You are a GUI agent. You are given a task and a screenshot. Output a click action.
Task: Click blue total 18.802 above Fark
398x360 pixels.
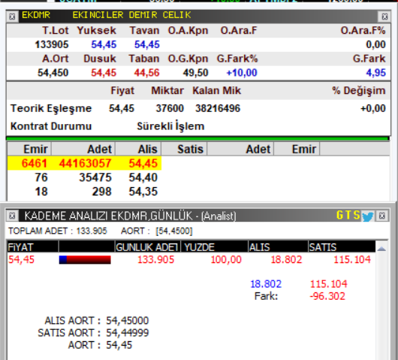coord(266,284)
